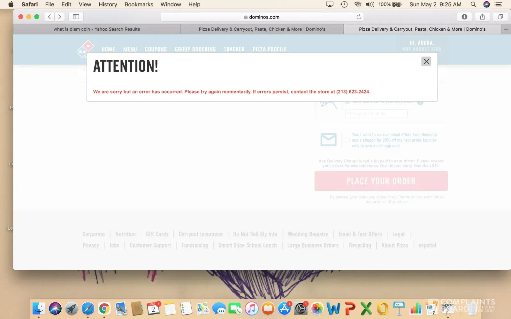Click the store phone number (213) 623-2424
Viewport: 511px width, 319px height.
click(x=353, y=92)
